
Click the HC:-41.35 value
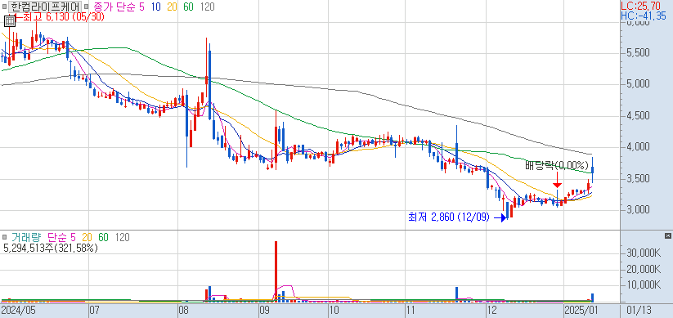[644, 16]
